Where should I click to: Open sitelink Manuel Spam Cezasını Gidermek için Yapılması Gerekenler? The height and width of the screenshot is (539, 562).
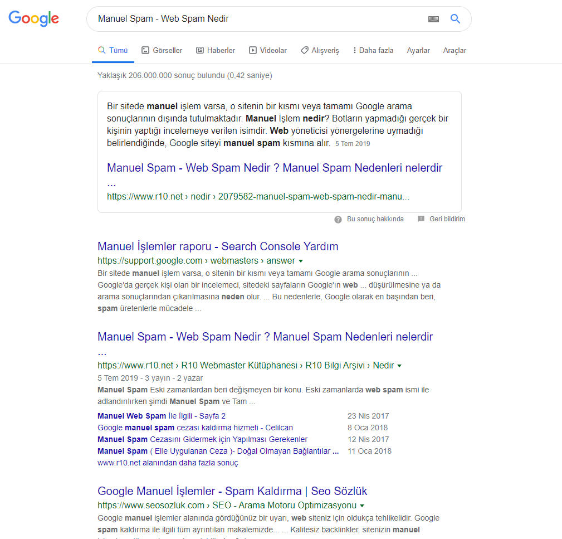(x=203, y=439)
